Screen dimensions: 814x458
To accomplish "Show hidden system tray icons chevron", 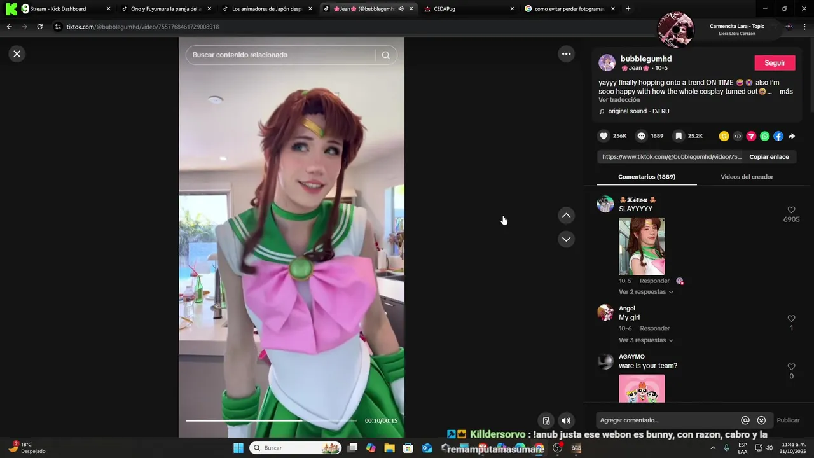I will 712,448.
